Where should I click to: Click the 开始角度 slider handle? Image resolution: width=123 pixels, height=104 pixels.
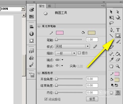tap(56, 79)
